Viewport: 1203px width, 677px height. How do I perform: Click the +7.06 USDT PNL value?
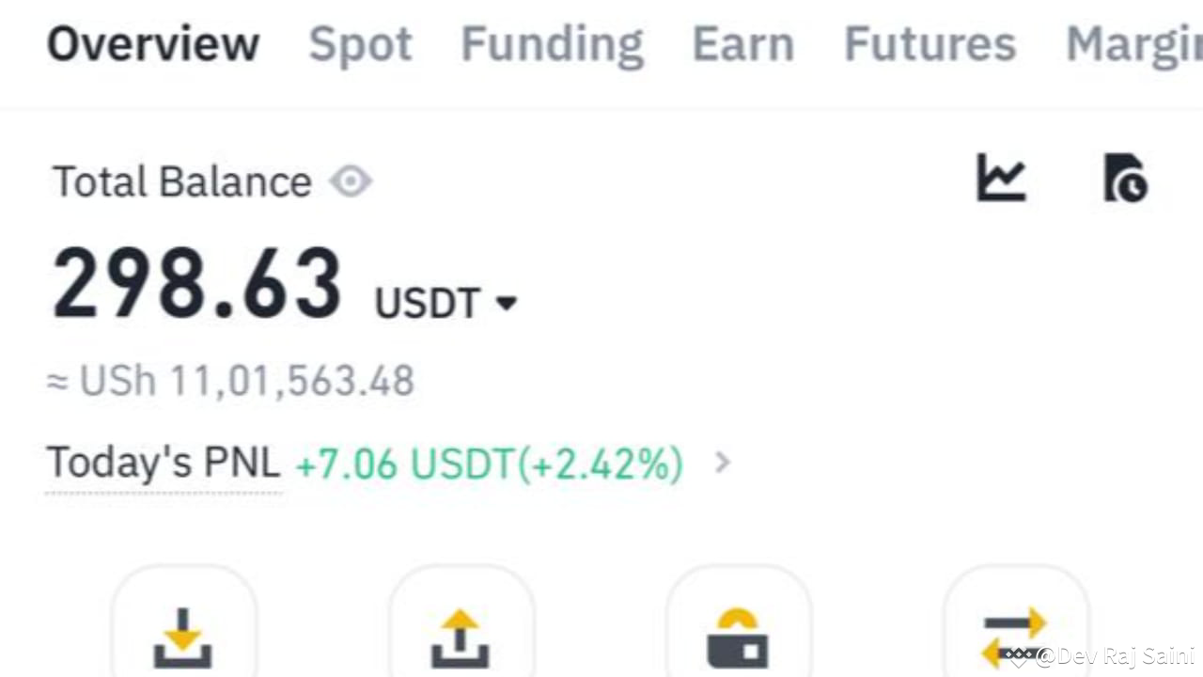[489, 464]
